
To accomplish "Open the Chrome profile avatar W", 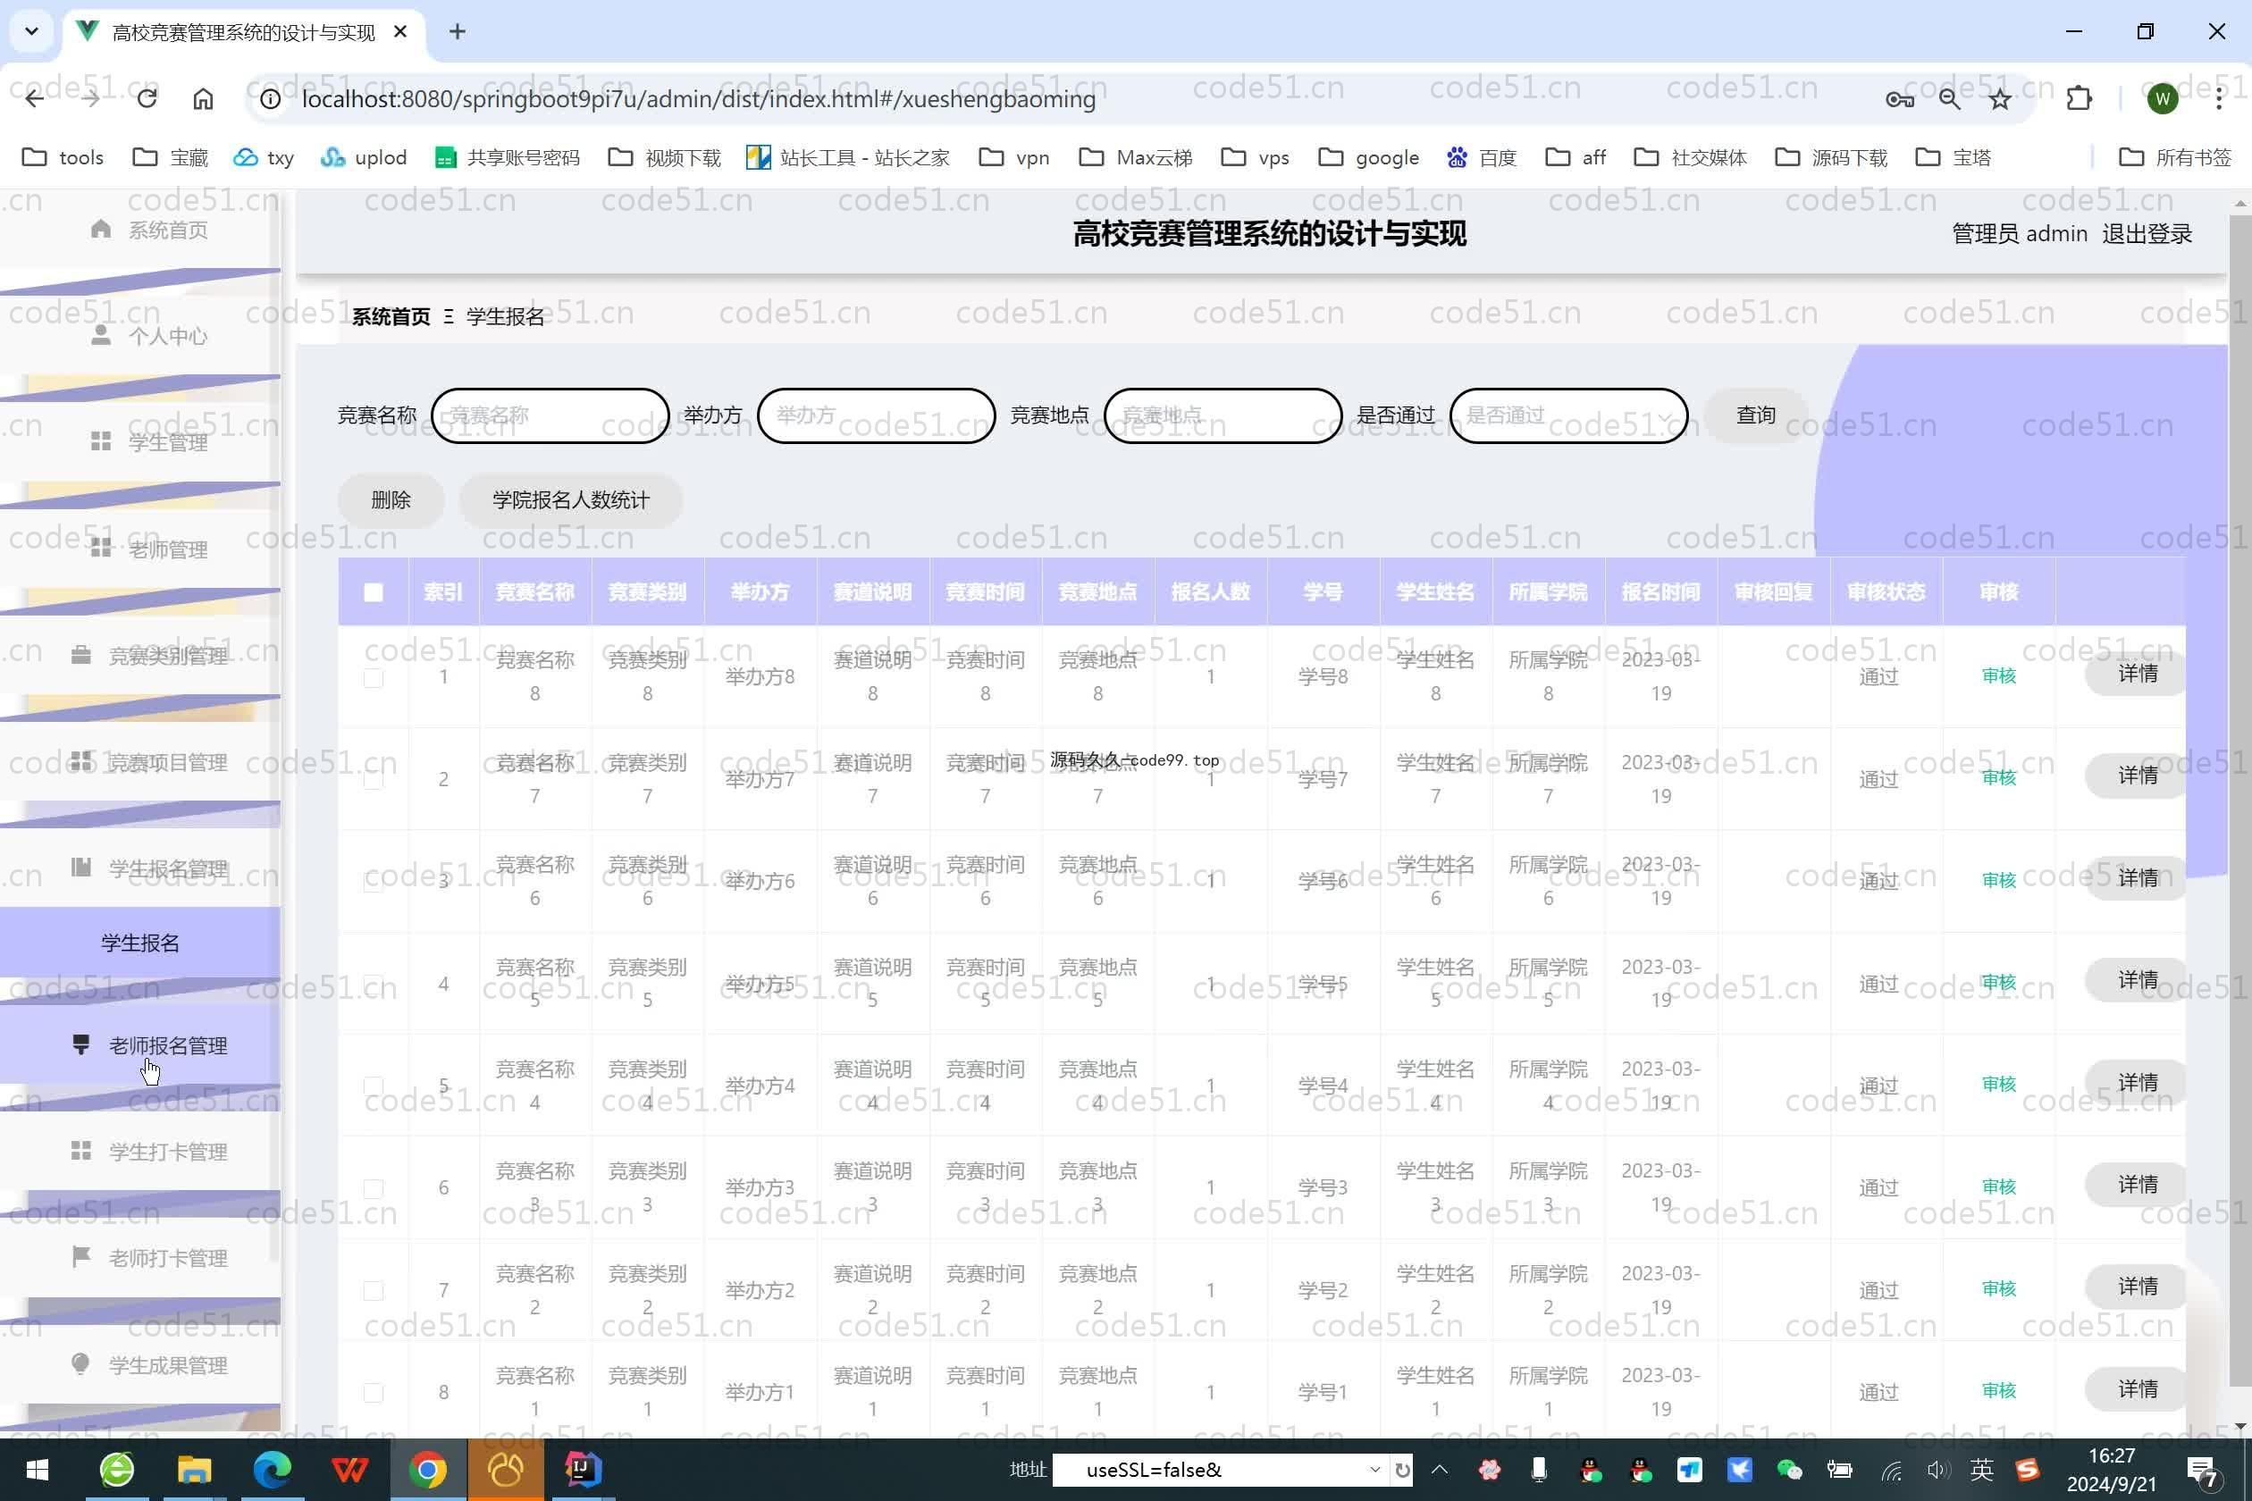I will [2162, 98].
